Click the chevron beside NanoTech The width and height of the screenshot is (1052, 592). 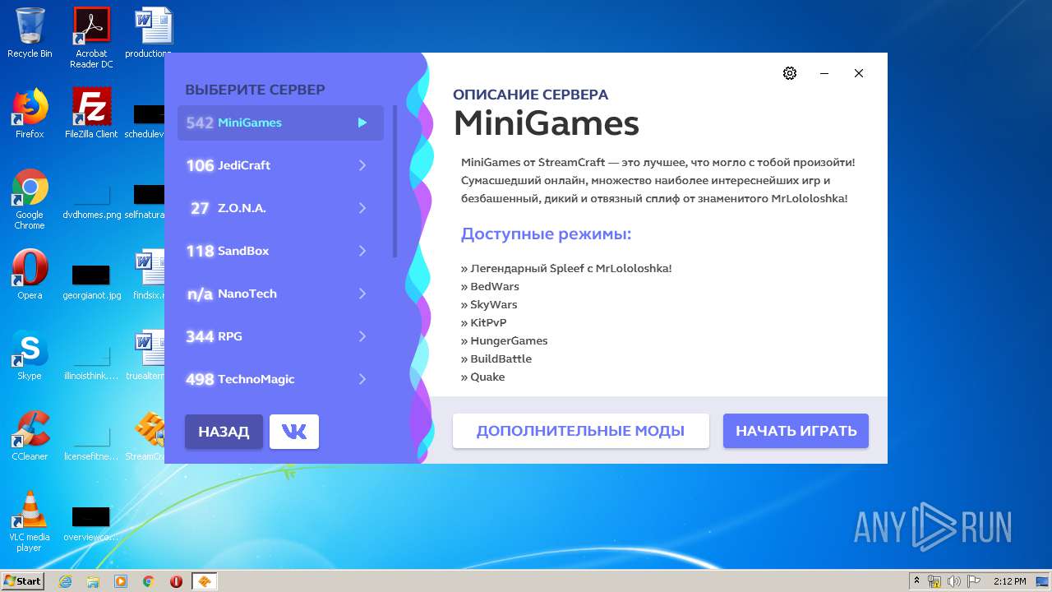pos(362,294)
